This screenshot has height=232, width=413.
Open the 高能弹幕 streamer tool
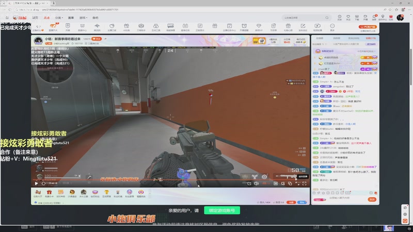point(170,27)
